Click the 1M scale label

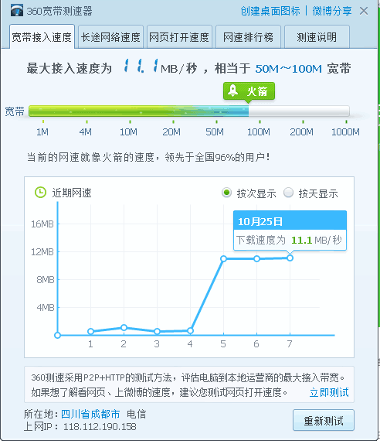[x=42, y=132]
